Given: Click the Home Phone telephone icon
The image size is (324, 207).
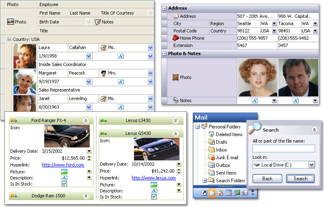Looking at the screenshot, I should click(176, 38).
